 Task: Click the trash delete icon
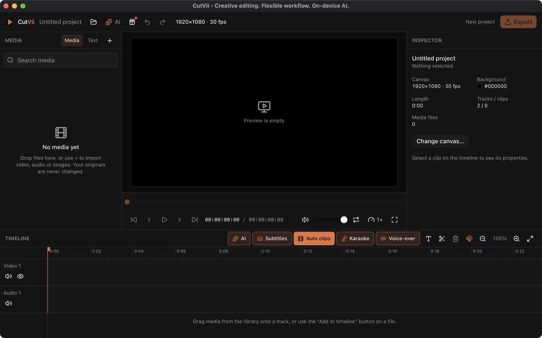pyautogui.click(x=456, y=239)
